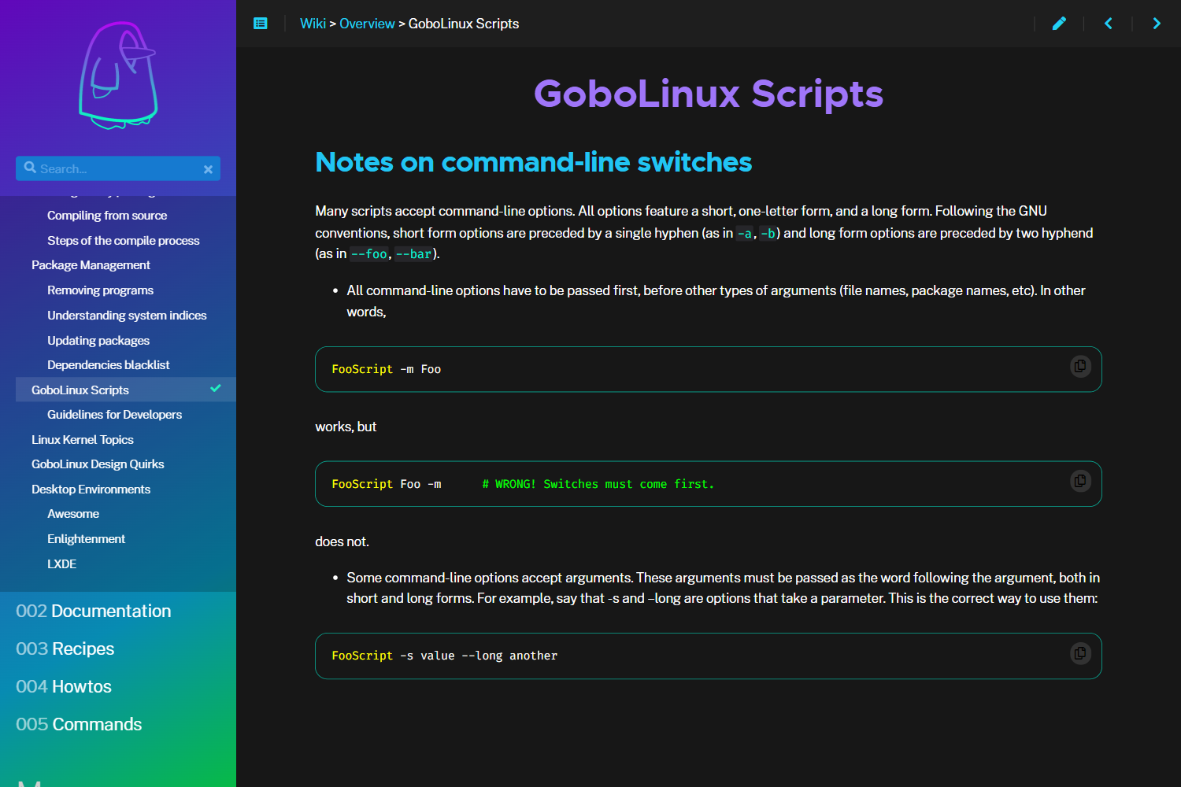Copy the FooScript -s value code snippet
The image size is (1181, 787).
click(x=1079, y=653)
